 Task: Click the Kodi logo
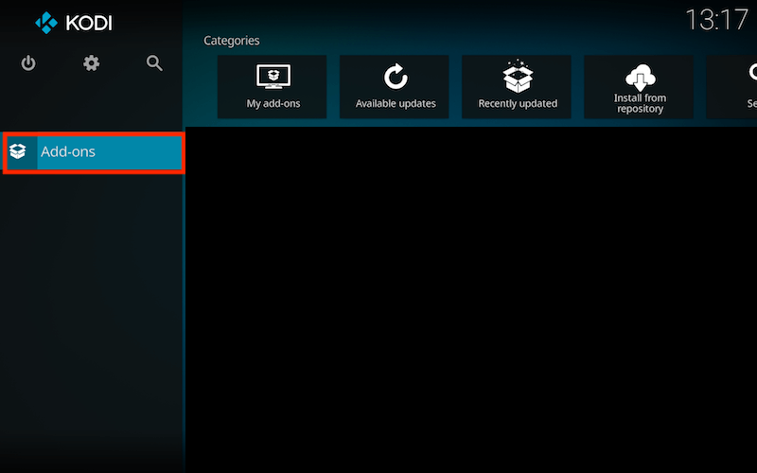tap(74, 23)
